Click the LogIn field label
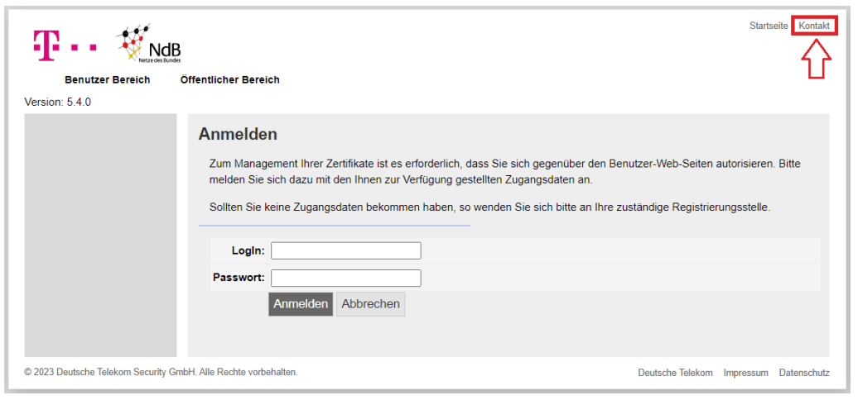This screenshot has height=400, width=858. coord(248,250)
